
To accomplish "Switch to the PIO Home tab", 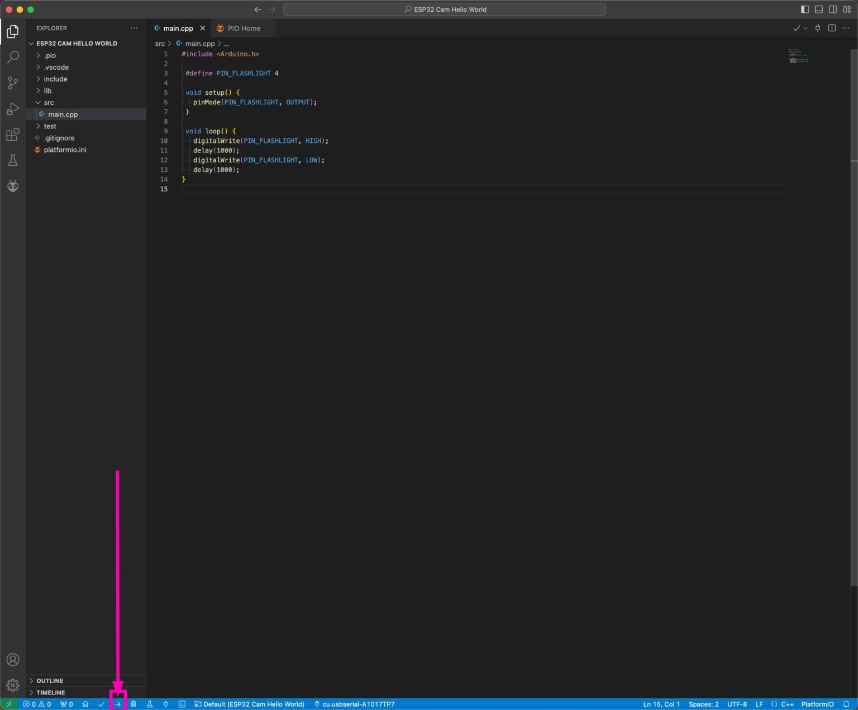I will click(x=244, y=28).
